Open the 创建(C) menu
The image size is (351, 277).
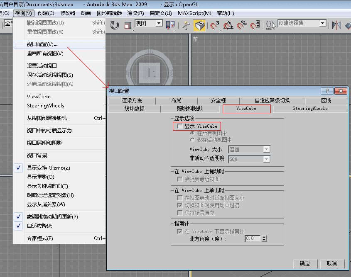click(x=46, y=13)
